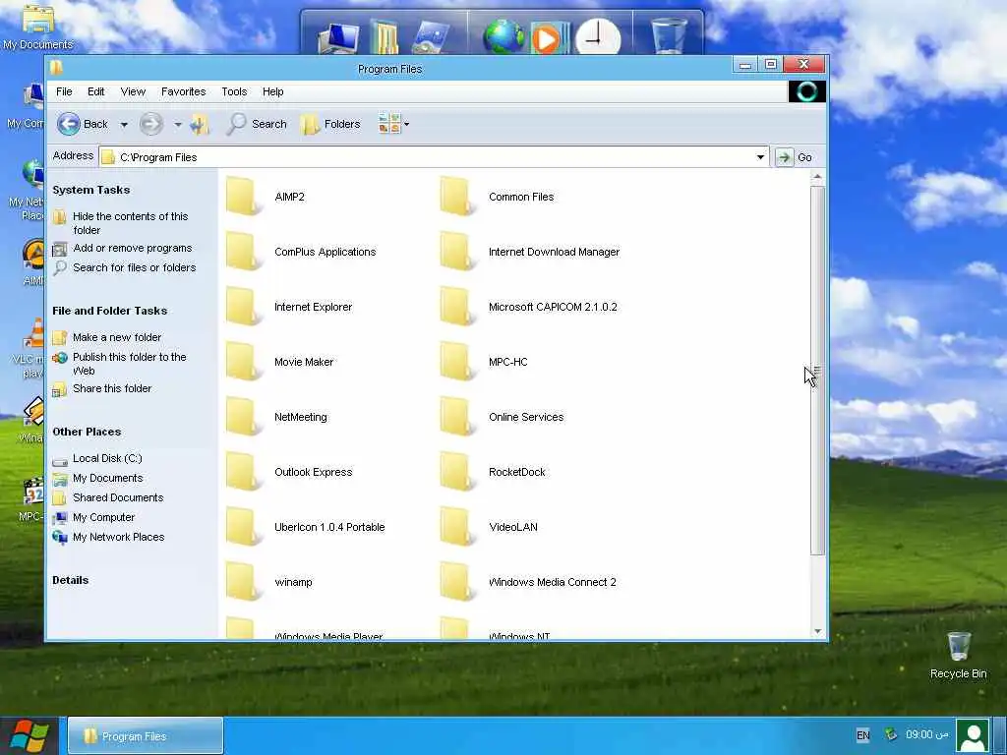Click the Go button
Image resolution: width=1007 pixels, height=755 pixels.
pyautogui.click(x=795, y=157)
